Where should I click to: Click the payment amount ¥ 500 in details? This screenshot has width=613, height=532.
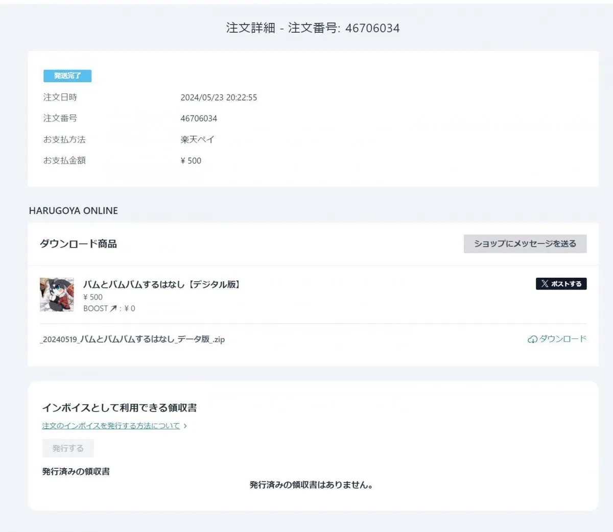(x=191, y=161)
